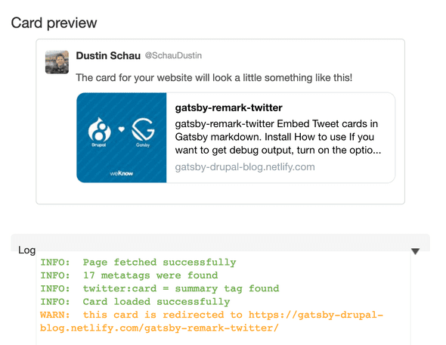Click the 'Page fetched successfully' log line
Viewport: 446px width, 345px height.
(x=138, y=263)
